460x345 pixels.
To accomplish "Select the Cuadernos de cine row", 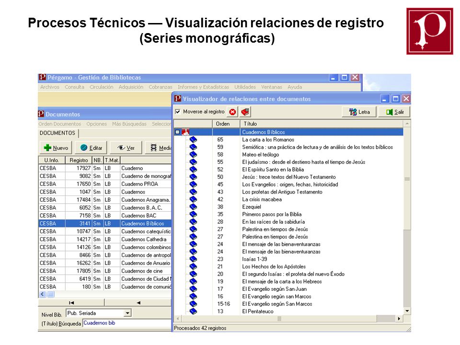I will click(x=105, y=271).
